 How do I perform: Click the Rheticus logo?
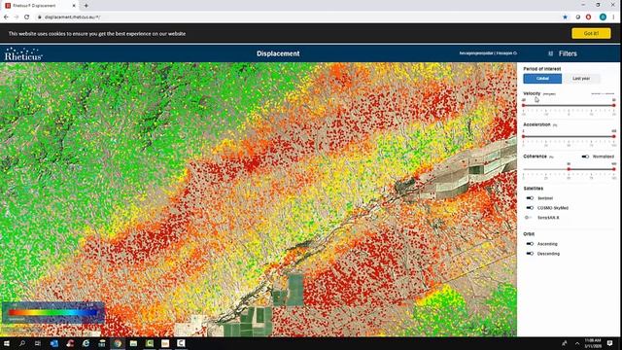(x=23, y=54)
